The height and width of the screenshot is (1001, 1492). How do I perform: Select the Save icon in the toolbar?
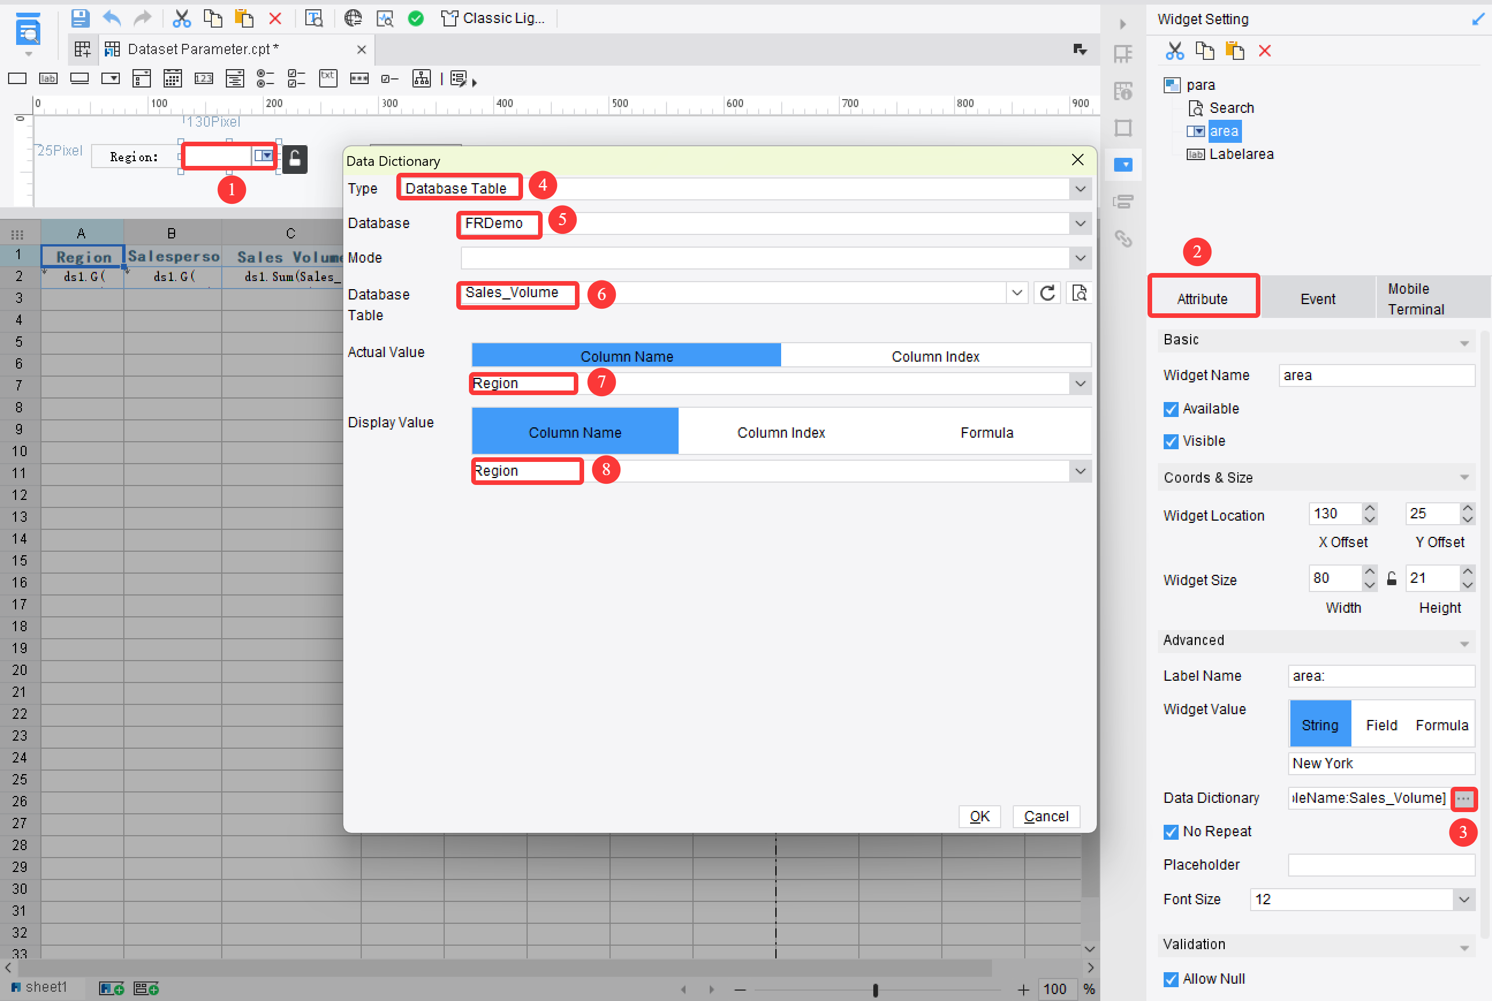point(81,18)
